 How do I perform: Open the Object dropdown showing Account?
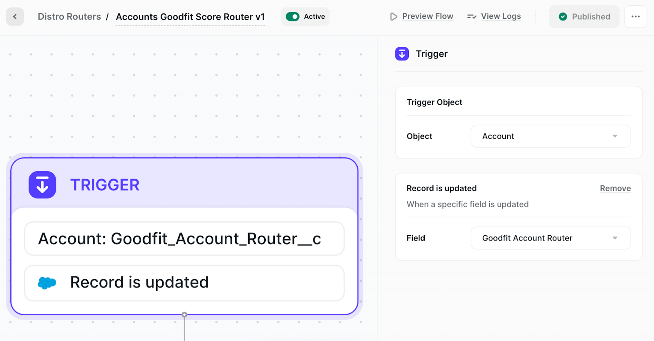551,136
